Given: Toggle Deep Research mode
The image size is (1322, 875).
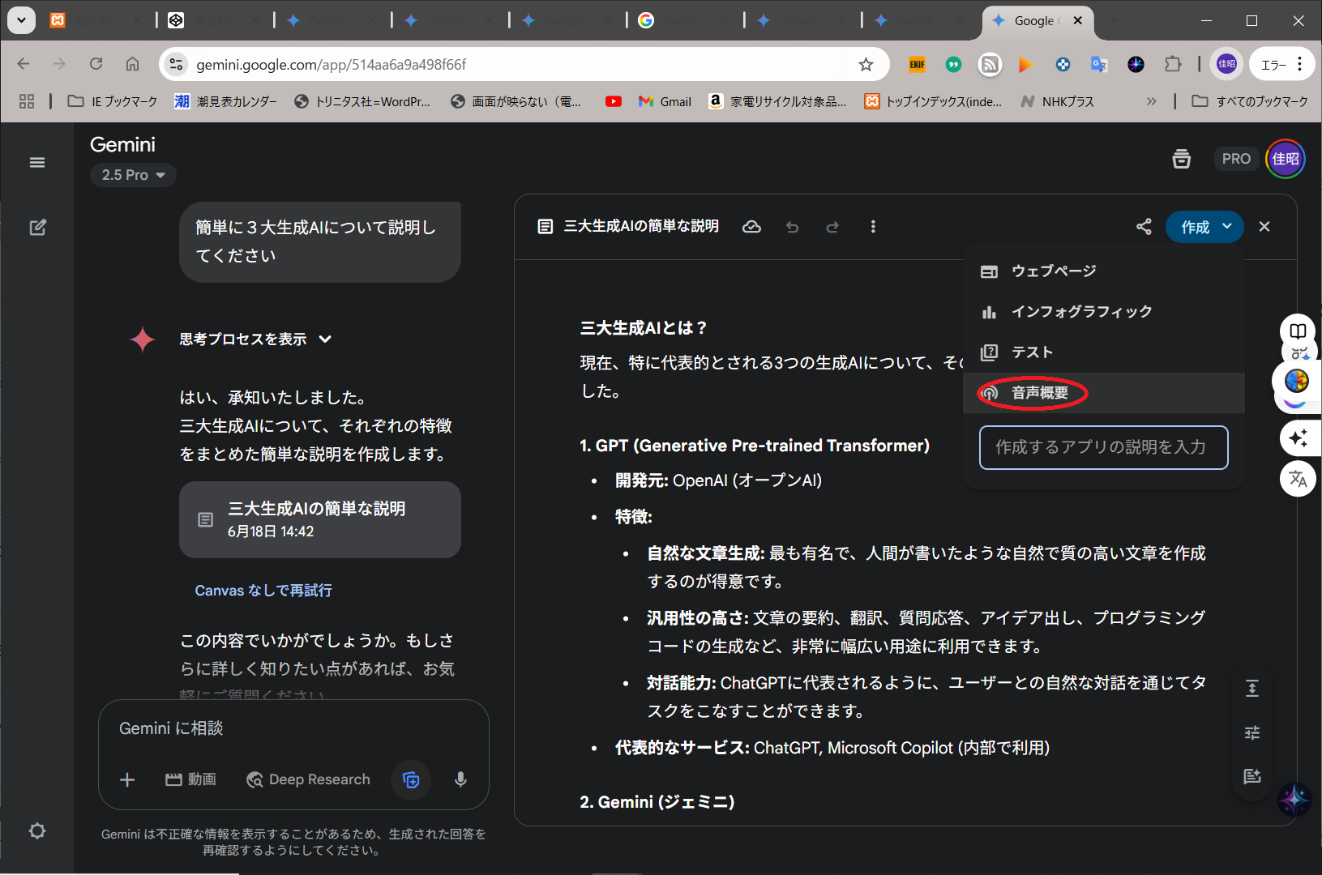Looking at the screenshot, I should pos(309,779).
